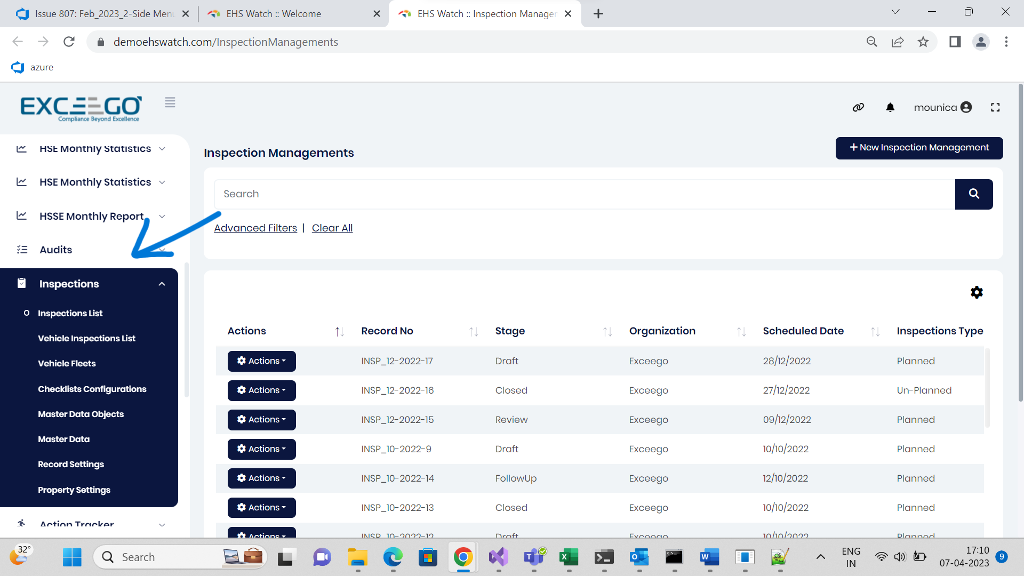The image size is (1024, 576).
Task: Switch to EHS Watch Welcome tab
Action: (274, 14)
